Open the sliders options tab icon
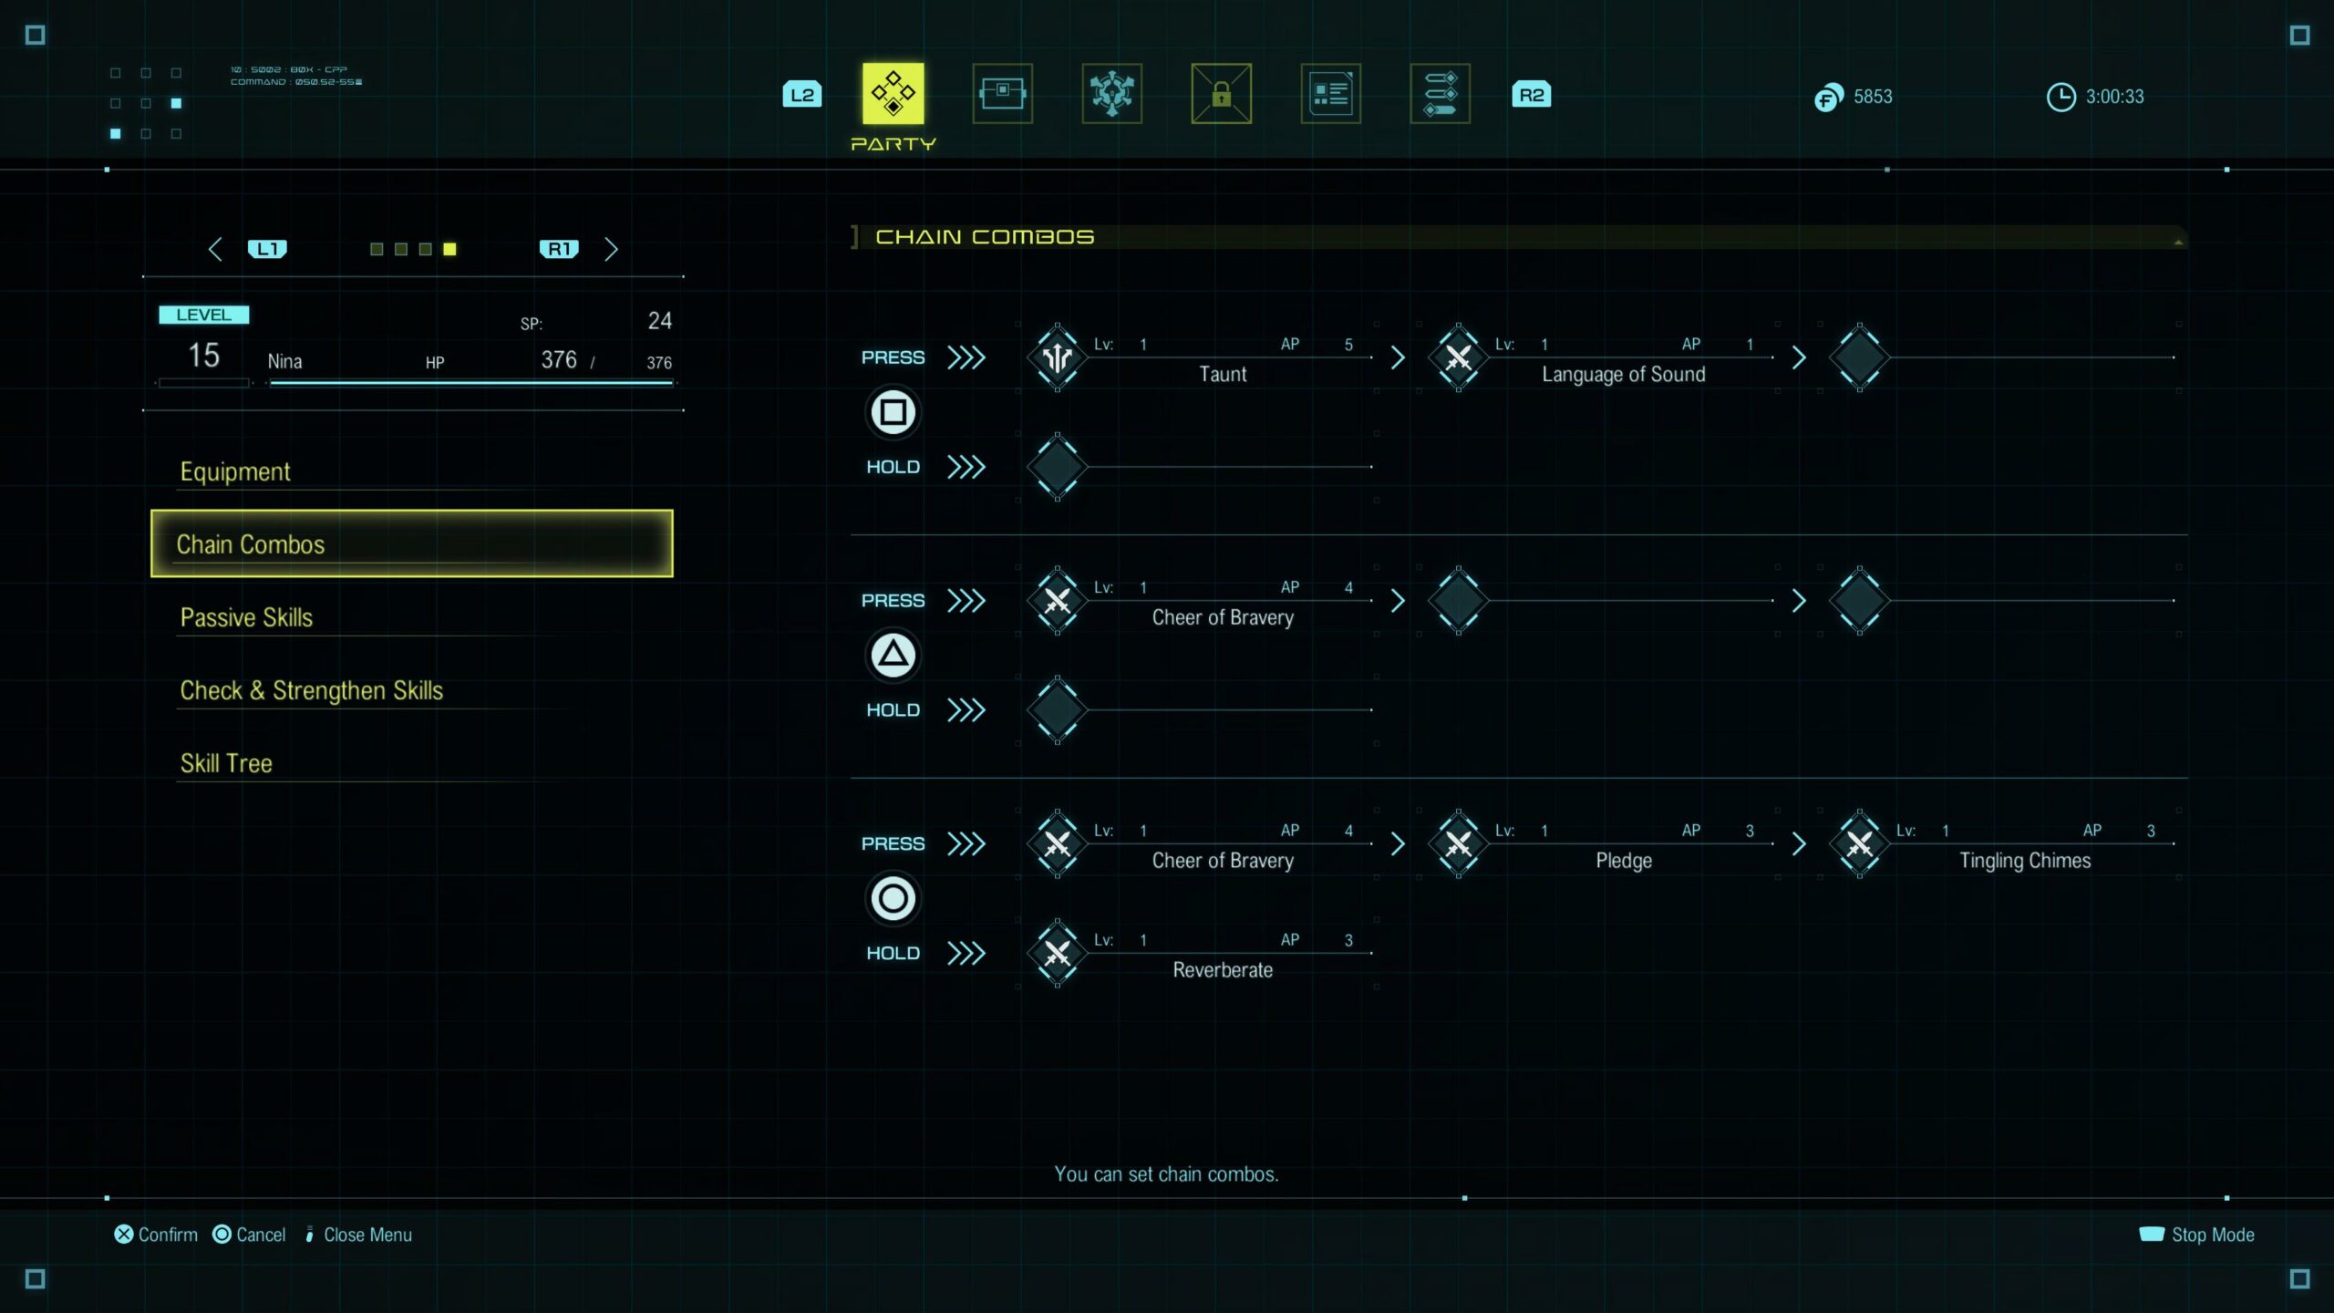Screen dimensions: 2334x1313 (1440, 93)
